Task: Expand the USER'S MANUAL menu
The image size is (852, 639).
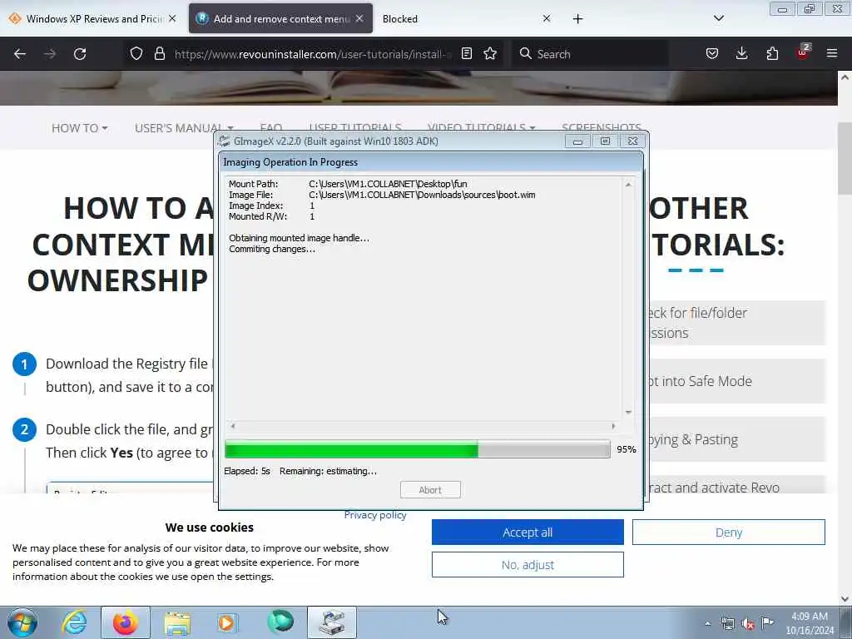Action: [x=184, y=128]
